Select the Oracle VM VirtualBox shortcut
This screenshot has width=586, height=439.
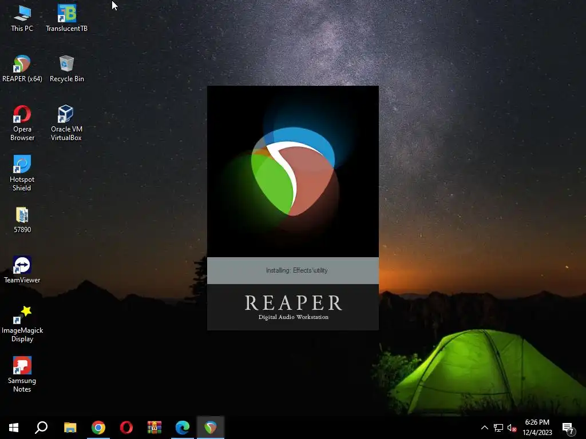66,123
